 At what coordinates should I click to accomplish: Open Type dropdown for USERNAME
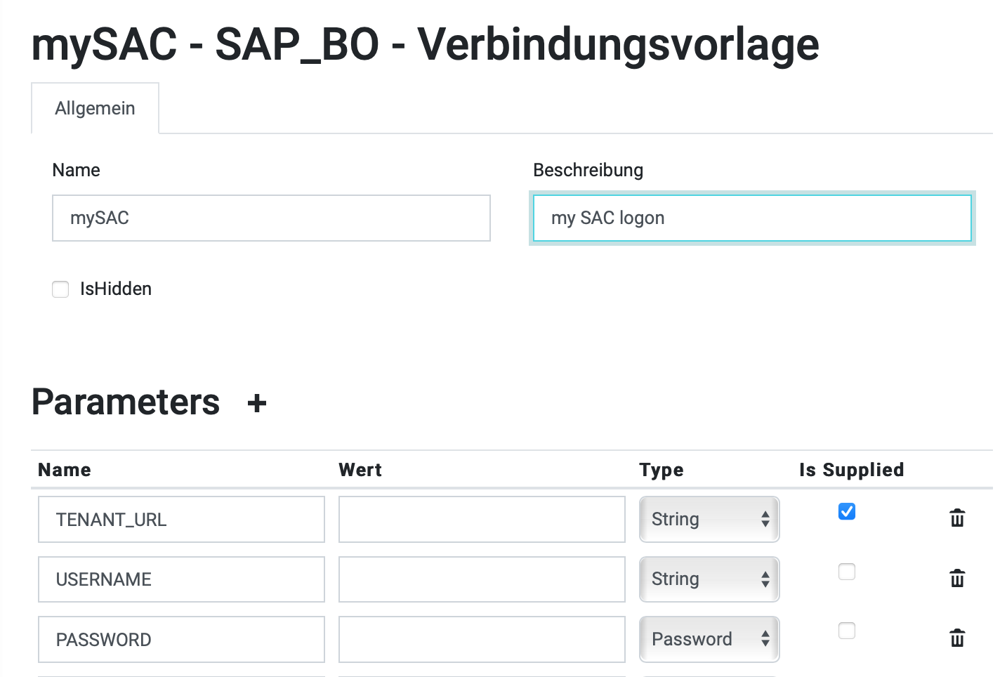click(709, 579)
